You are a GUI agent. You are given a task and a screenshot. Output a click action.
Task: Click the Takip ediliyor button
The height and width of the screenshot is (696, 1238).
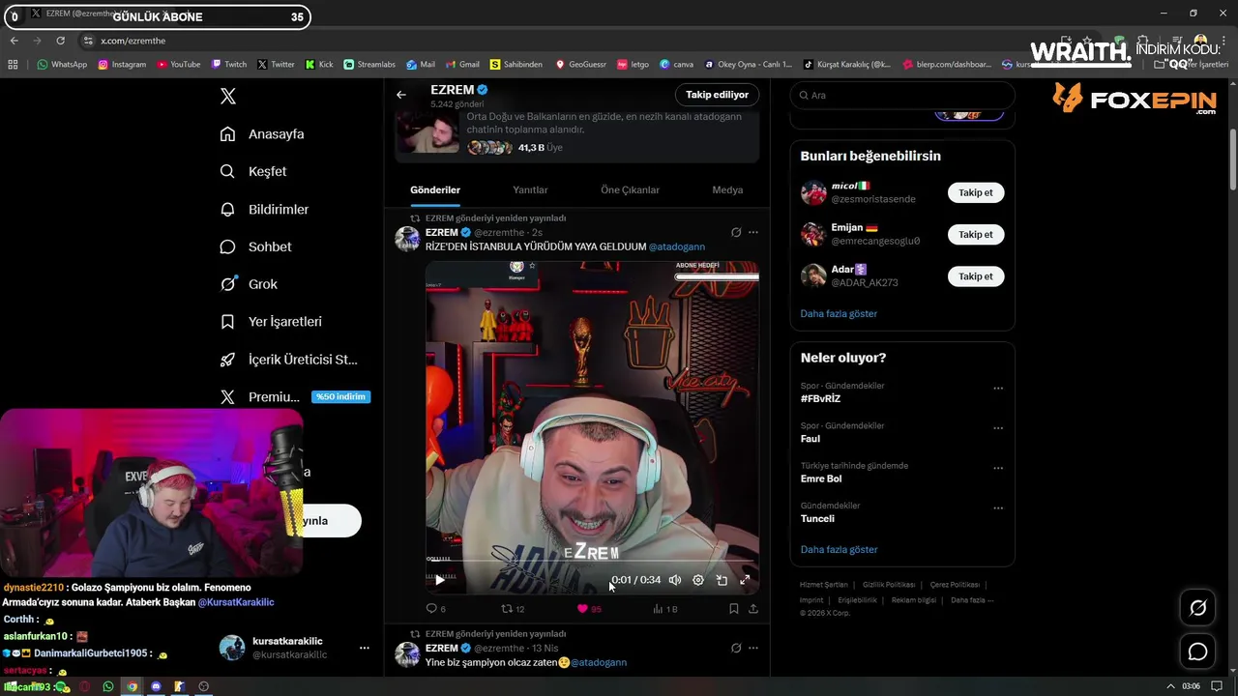(x=717, y=95)
